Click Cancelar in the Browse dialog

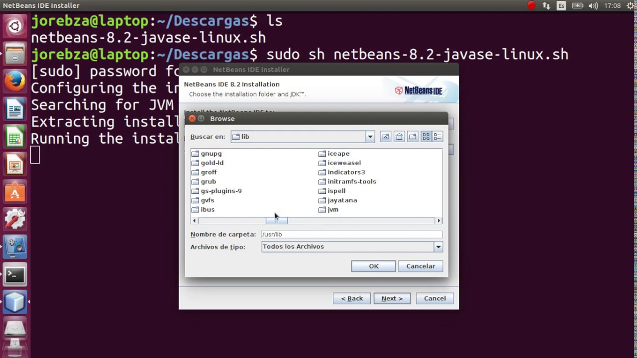point(421,266)
